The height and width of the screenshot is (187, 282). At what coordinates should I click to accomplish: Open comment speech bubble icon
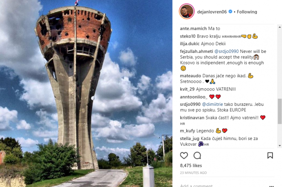[x=197, y=155]
